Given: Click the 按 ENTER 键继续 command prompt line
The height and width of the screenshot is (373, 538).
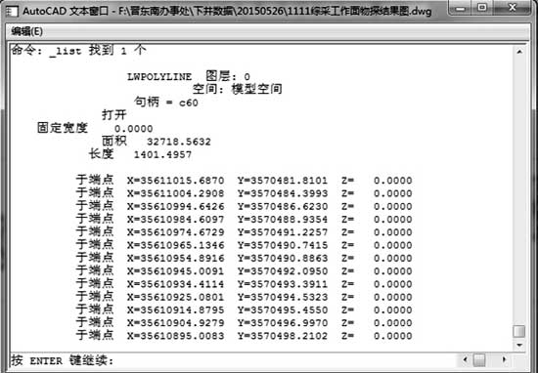Looking at the screenshot, I should coord(62,360).
